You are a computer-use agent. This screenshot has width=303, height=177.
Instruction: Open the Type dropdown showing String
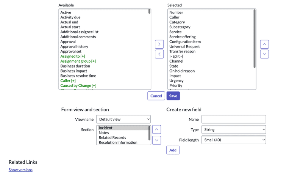234,129
